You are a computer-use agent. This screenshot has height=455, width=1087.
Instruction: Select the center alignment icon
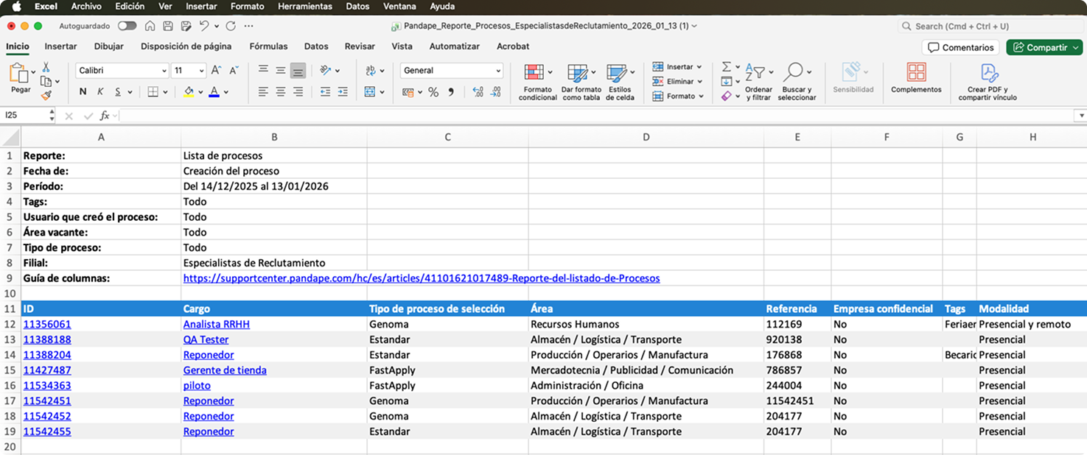(x=280, y=92)
